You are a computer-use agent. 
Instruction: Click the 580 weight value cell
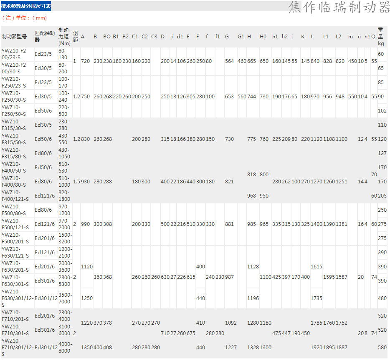point(382,348)
